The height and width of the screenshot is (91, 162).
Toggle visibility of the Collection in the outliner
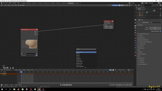160,9
